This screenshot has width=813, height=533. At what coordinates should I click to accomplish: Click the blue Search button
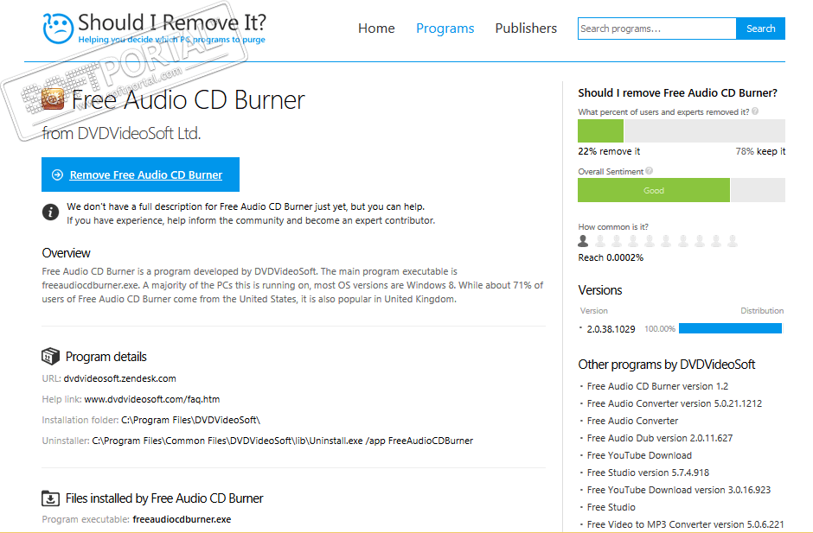click(x=760, y=29)
